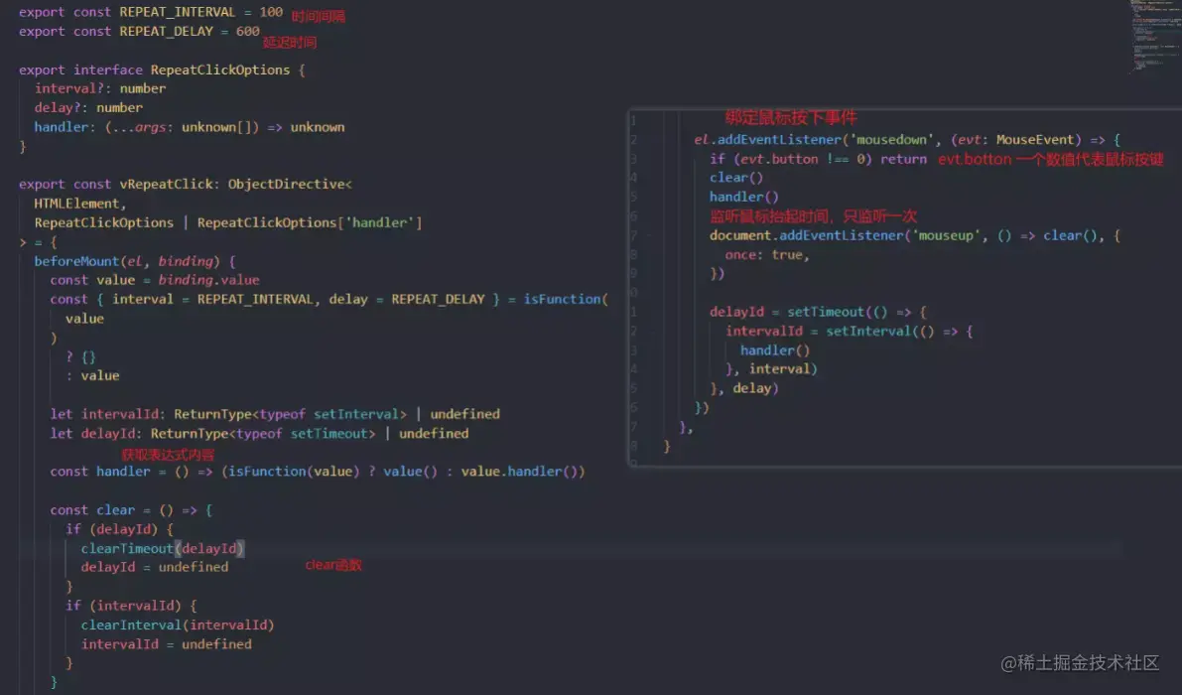
Task: Click "RepeatClickOptions['handler']" union type line
Action: [228, 223]
